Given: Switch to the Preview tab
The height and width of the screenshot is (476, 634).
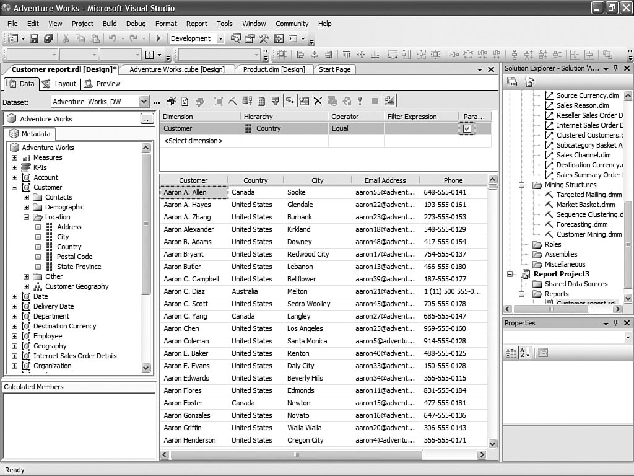Looking at the screenshot, I should pyautogui.click(x=103, y=84).
